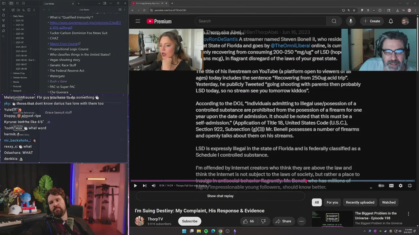Select the 'For you' filter chip
This screenshot has height=235, width=419.
(332, 202)
